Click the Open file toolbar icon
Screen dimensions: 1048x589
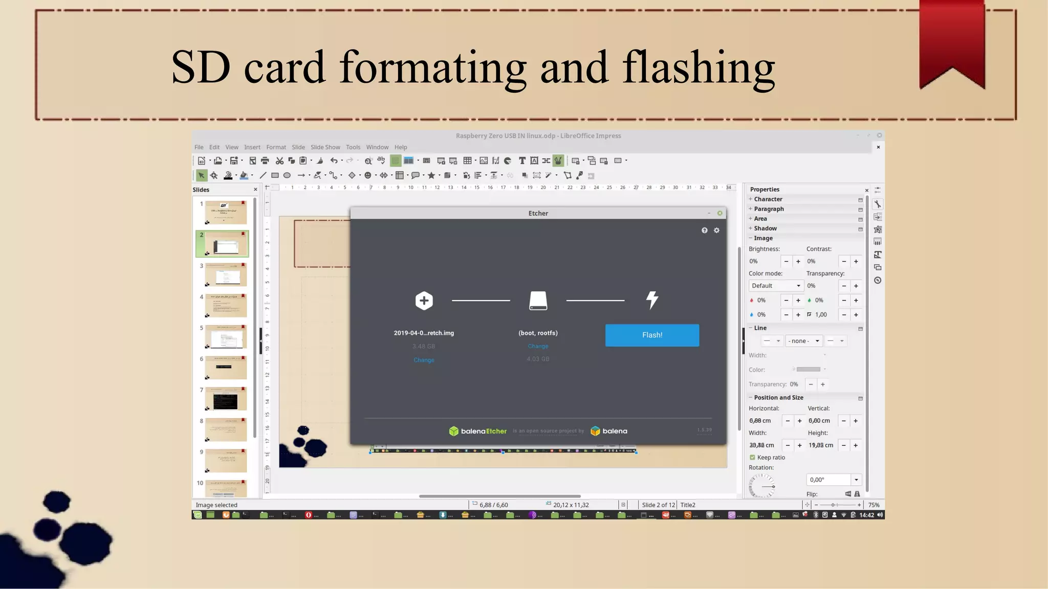pyautogui.click(x=218, y=161)
